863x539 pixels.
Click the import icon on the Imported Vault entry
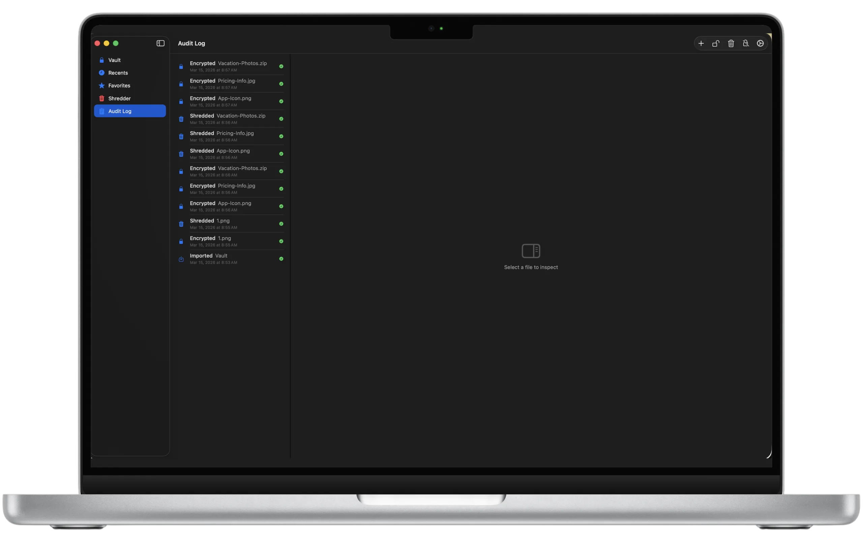pyautogui.click(x=181, y=259)
